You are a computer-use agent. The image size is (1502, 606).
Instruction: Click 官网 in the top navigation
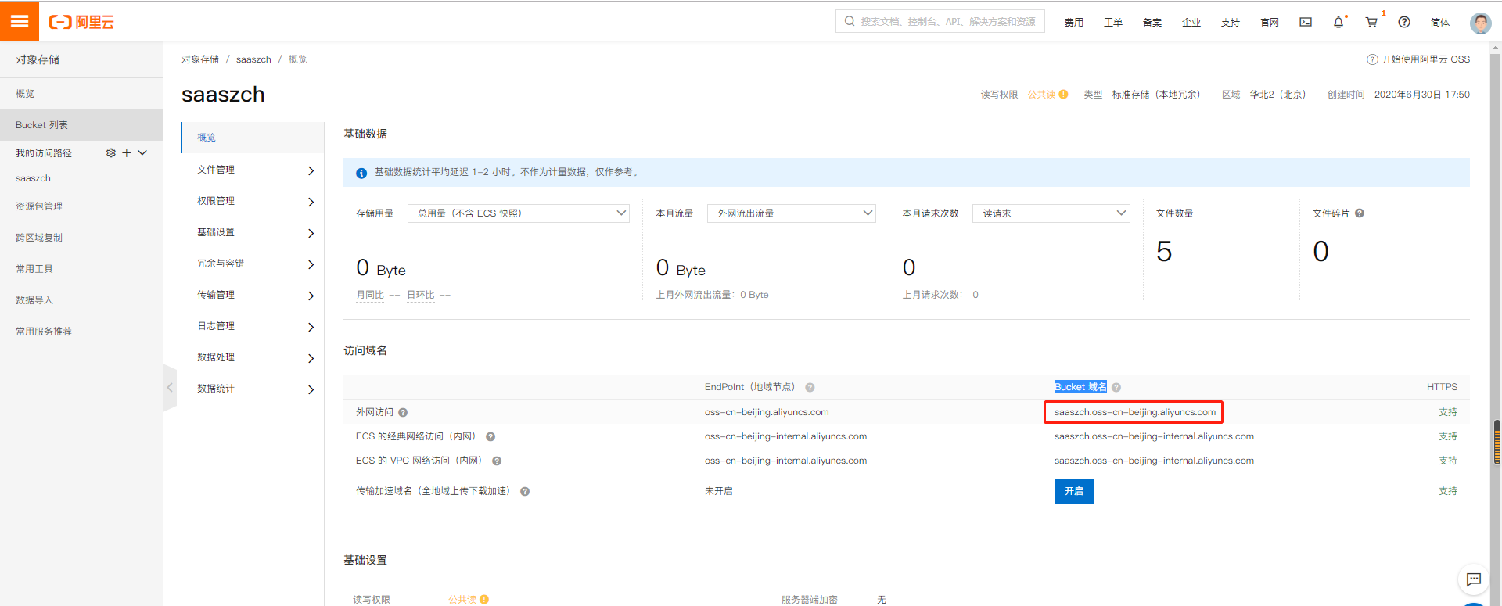pos(1270,23)
